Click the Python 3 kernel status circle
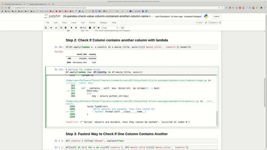This screenshot has width=267, height=150. coord(220,22)
